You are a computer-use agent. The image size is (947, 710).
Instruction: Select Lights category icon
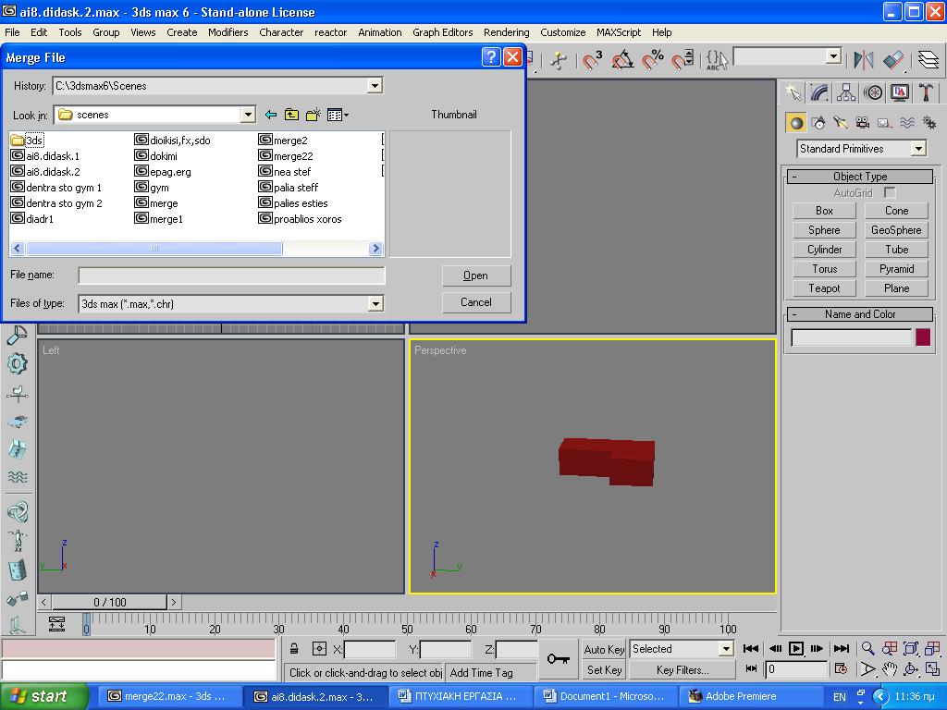pyautogui.click(x=840, y=123)
